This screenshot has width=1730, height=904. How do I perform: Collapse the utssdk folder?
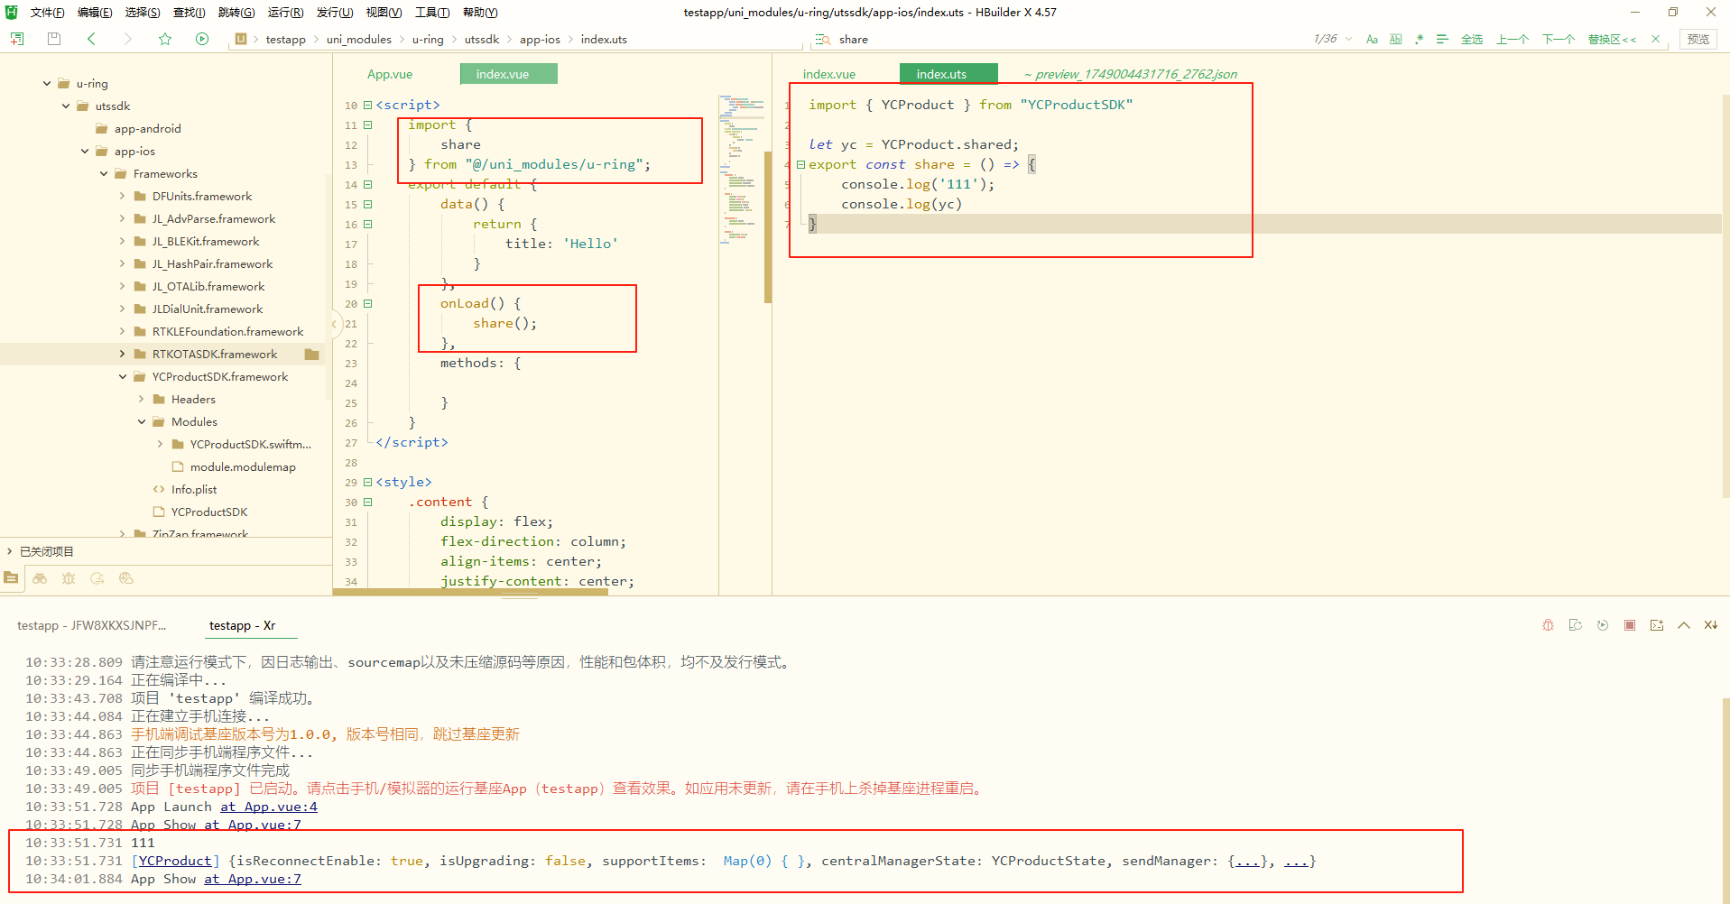pos(66,106)
